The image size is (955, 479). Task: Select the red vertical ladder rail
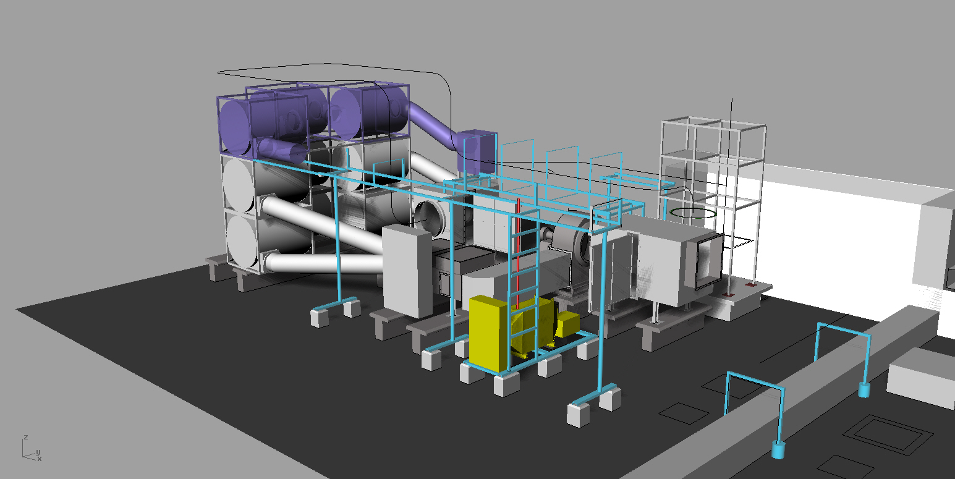click(518, 253)
